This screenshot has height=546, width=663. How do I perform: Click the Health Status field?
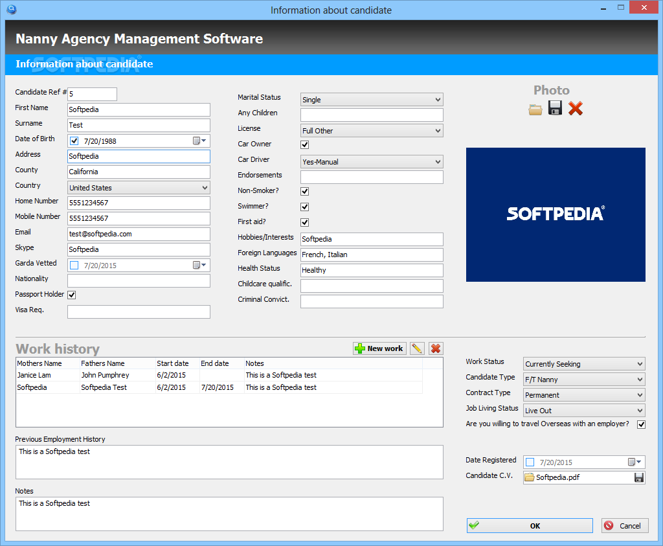pyautogui.click(x=372, y=270)
